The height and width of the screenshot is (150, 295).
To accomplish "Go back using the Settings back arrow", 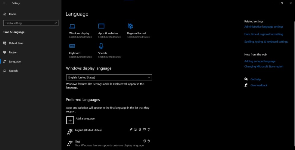I will click(x=5, y=3).
